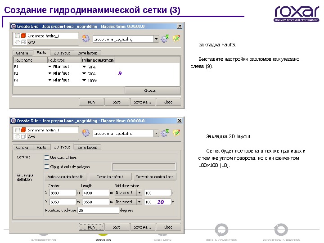Click the notepad edit icon in top dialog
This screenshot has height=243, width=324.
click(x=176, y=38)
